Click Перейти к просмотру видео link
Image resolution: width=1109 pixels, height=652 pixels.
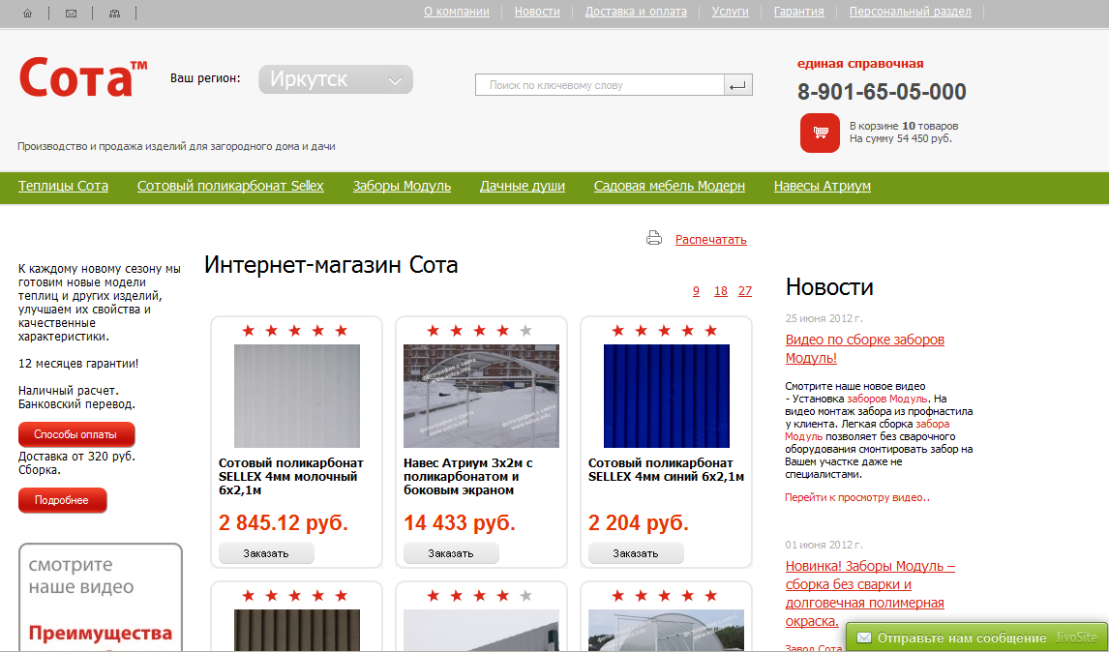pos(857,497)
